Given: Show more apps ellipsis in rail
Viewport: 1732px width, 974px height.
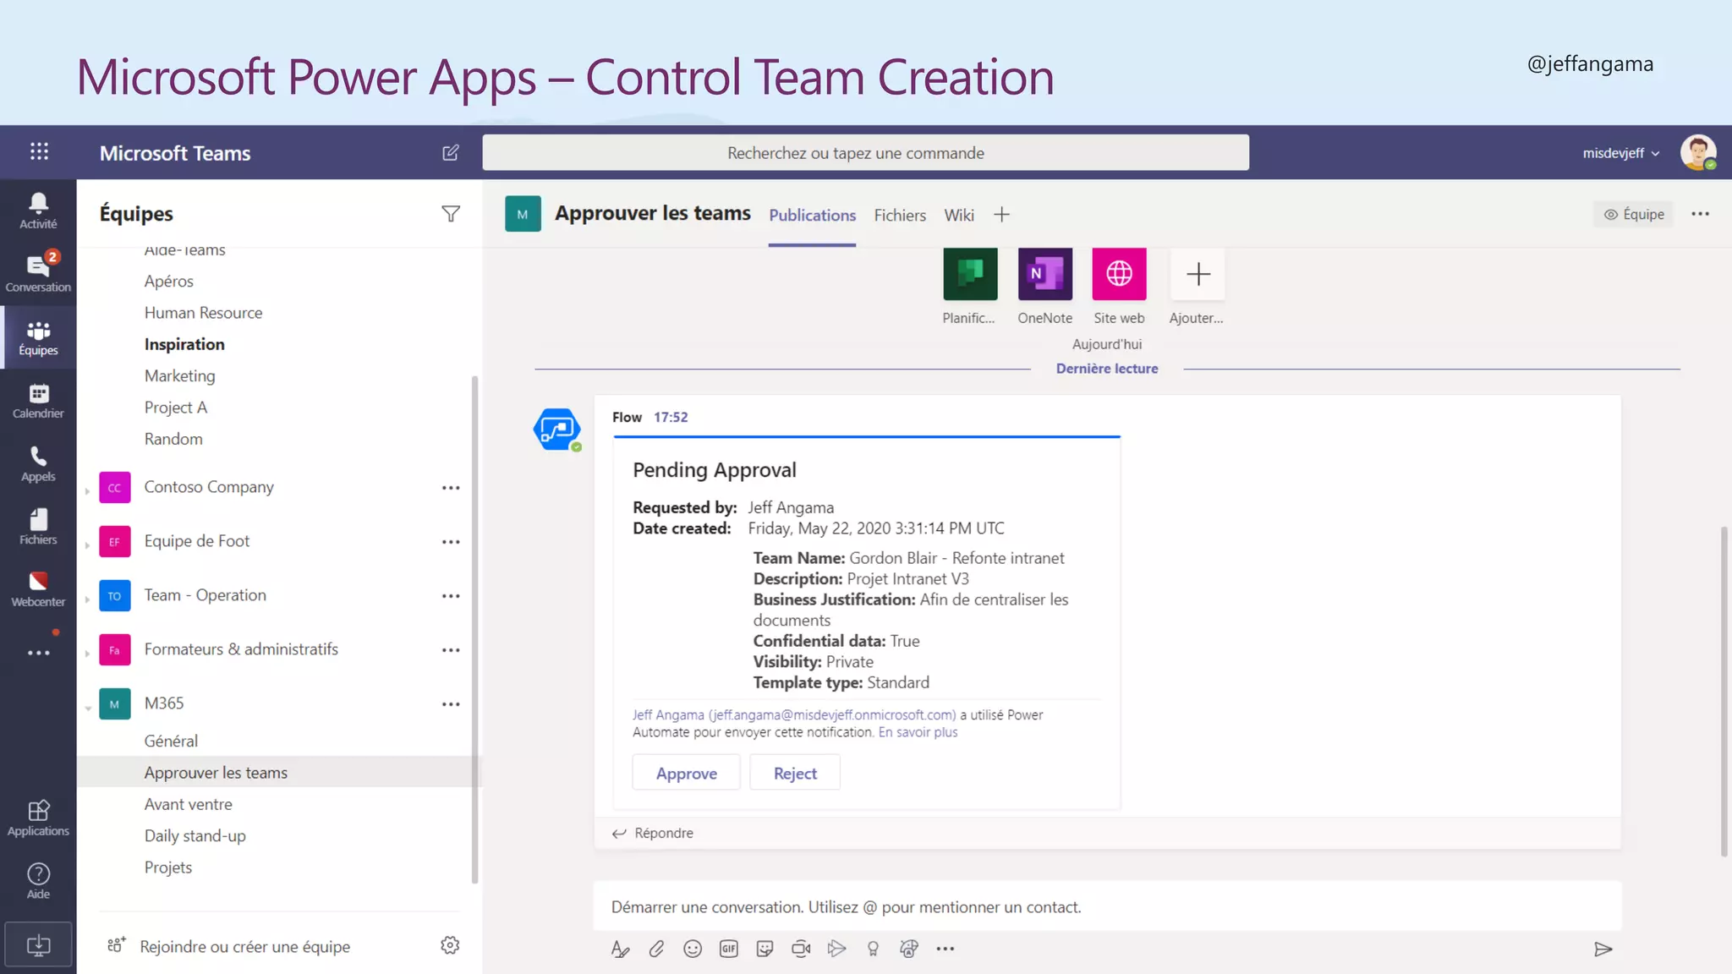Looking at the screenshot, I should point(39,653).
